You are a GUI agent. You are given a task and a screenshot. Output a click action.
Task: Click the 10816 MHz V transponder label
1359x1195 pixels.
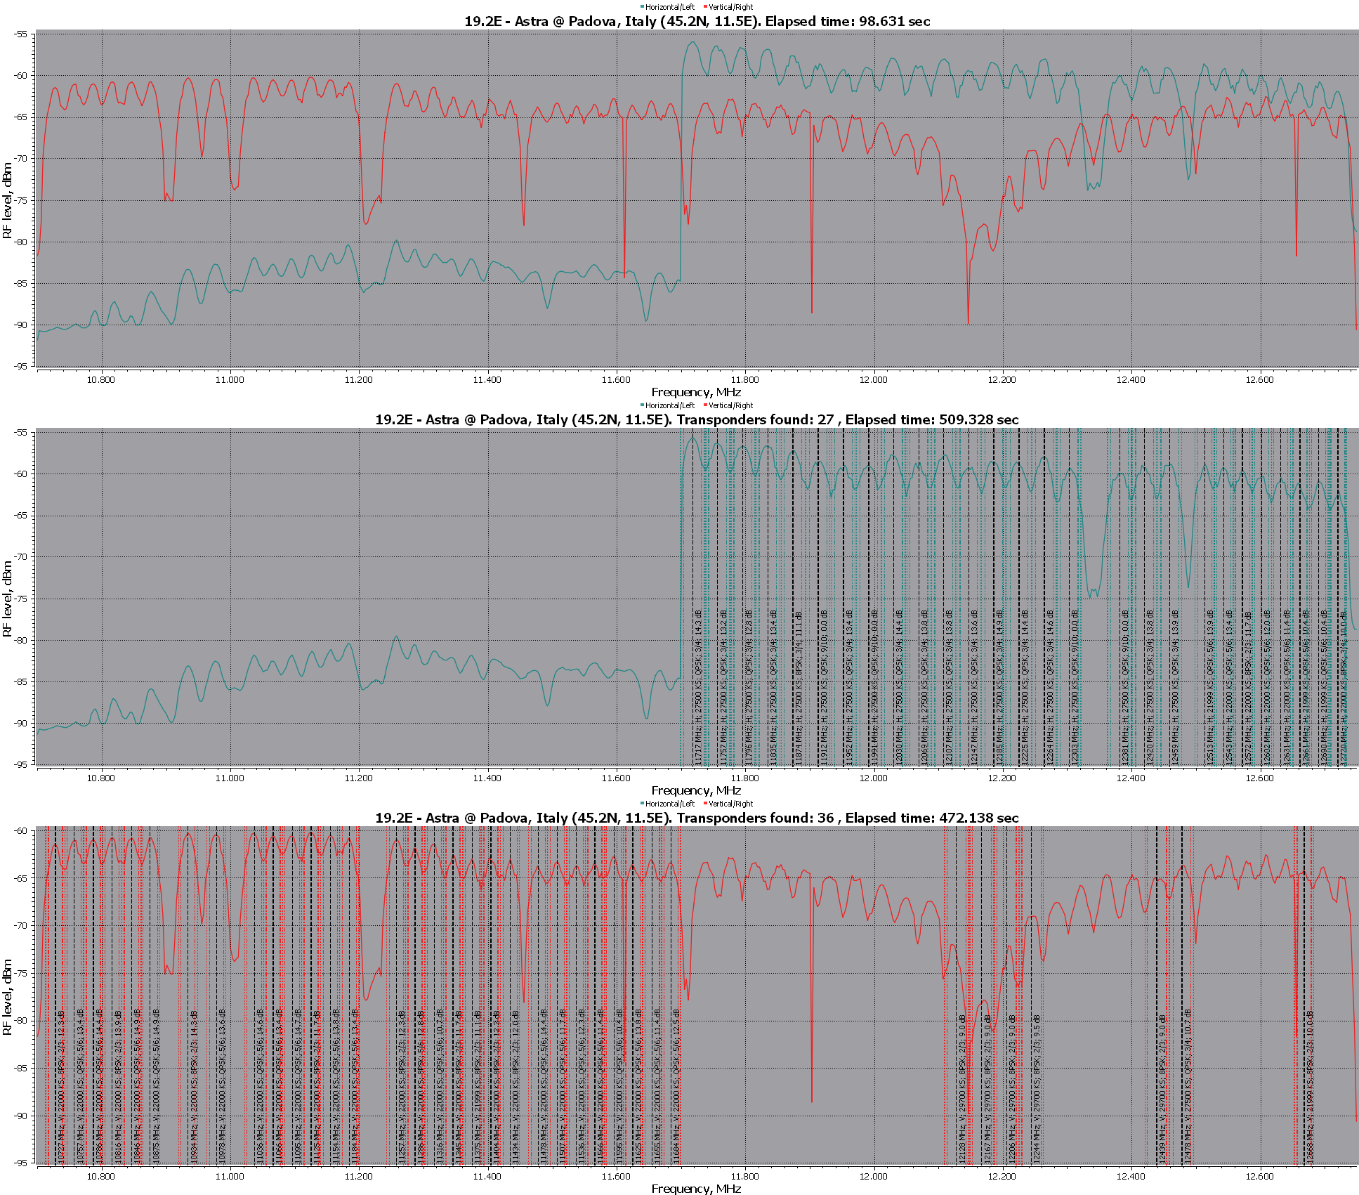tap(118, 1086)
